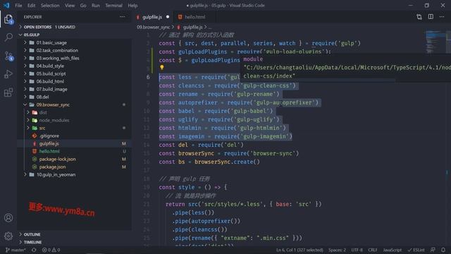Open the Extensions view
Screen dimensions: 451x254
[x=8, y=92]
